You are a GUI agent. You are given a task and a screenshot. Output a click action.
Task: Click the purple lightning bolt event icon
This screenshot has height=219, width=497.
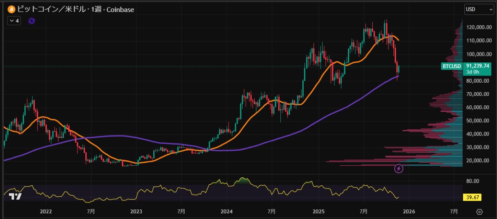point(399,168)
